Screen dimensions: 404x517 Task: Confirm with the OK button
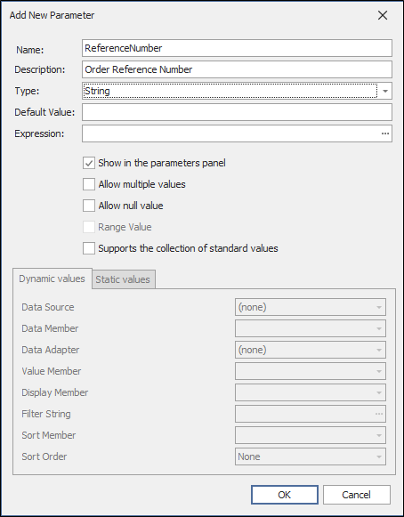coord(285,495)
